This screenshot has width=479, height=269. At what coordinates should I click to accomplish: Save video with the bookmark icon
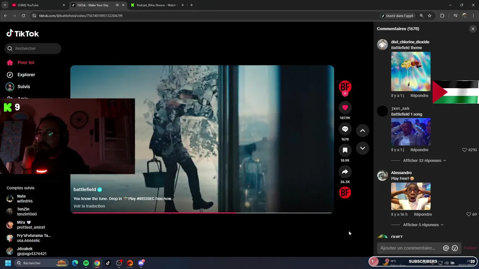(345, 150)
